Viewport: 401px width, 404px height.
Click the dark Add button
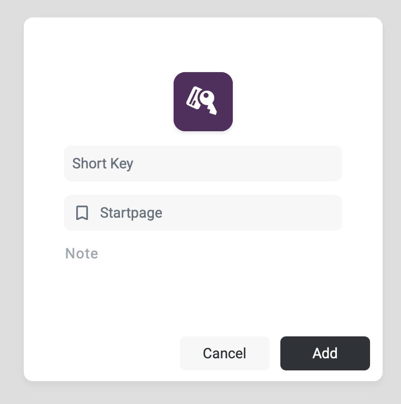[325, 353]
